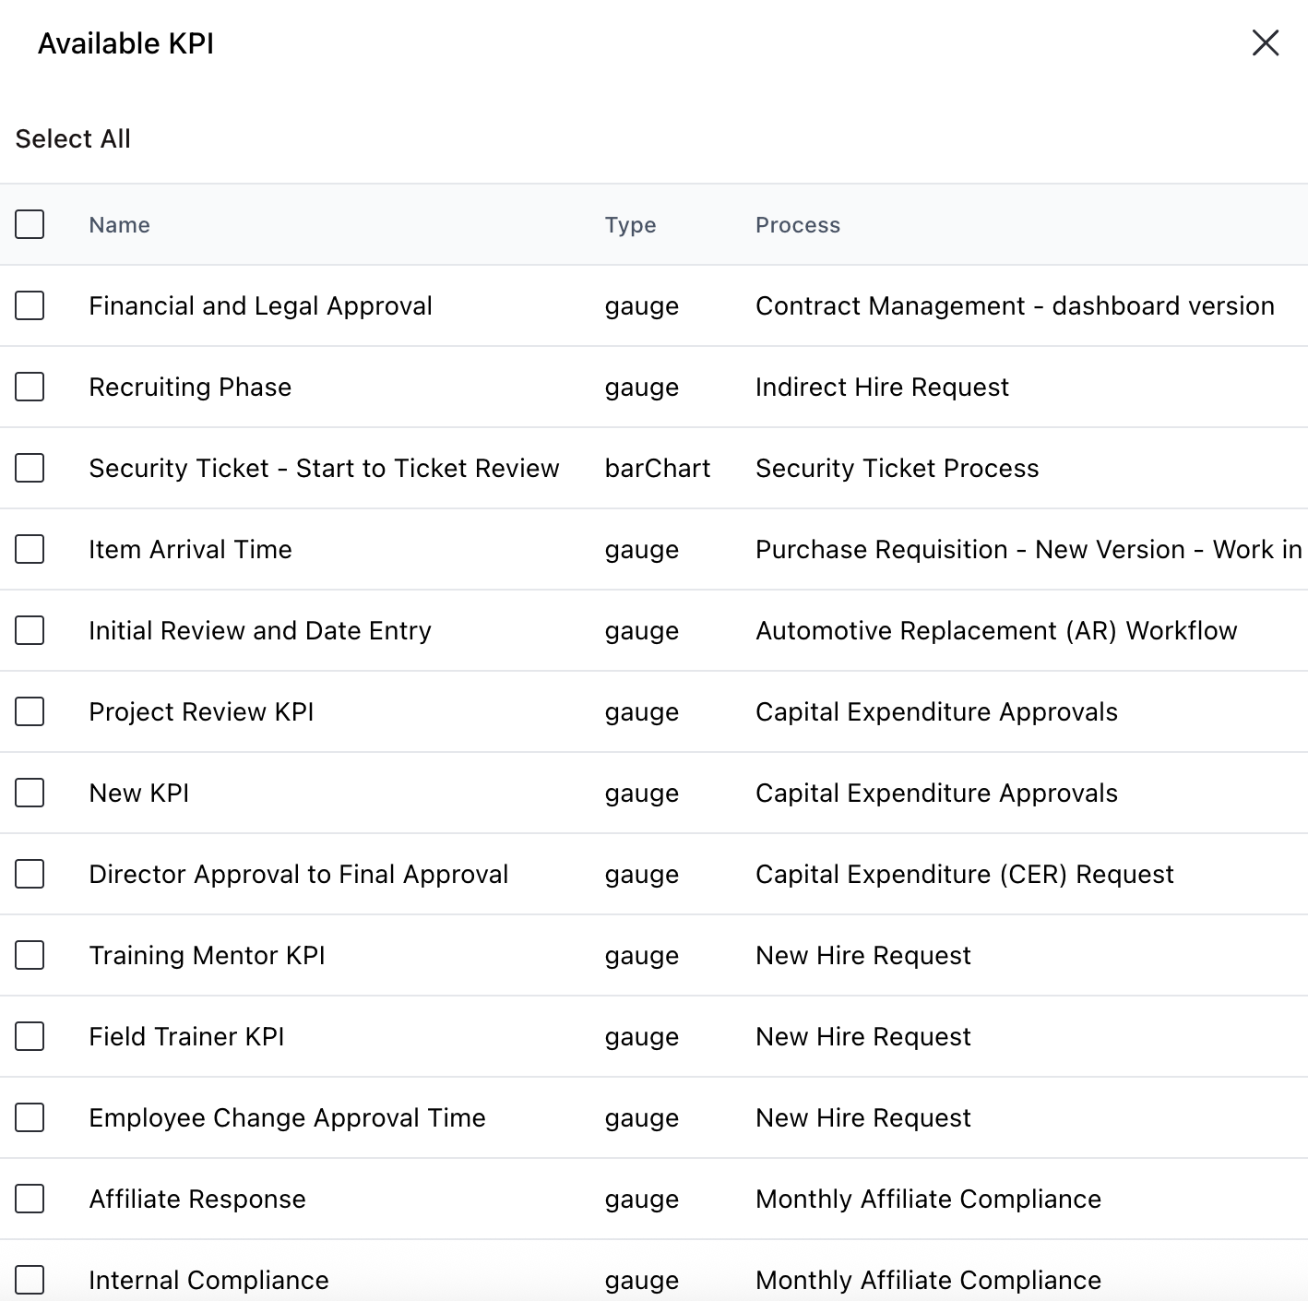Click the Type column header
1308x1301 pixels.
(x=630, y=224)
